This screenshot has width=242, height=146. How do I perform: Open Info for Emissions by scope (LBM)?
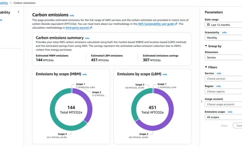pyautogui.click(x=165, y=75)
